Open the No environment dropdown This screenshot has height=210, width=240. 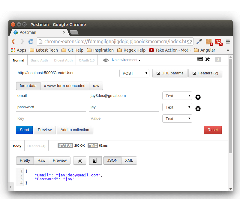point(126,60)
